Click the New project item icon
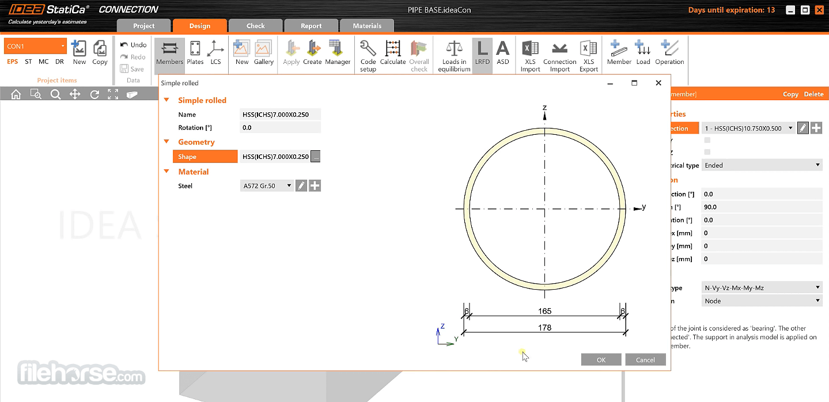This screenshot has width=829, height=402. coord(80,52)
